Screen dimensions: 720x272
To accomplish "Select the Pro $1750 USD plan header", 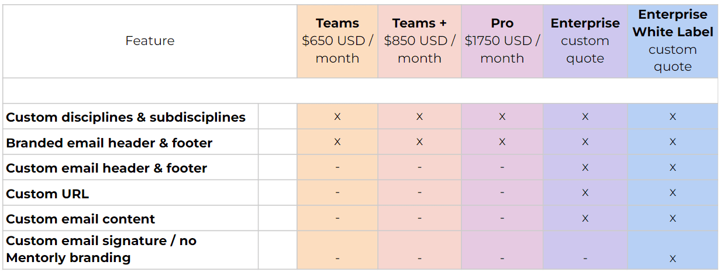I will click(502, 41).
